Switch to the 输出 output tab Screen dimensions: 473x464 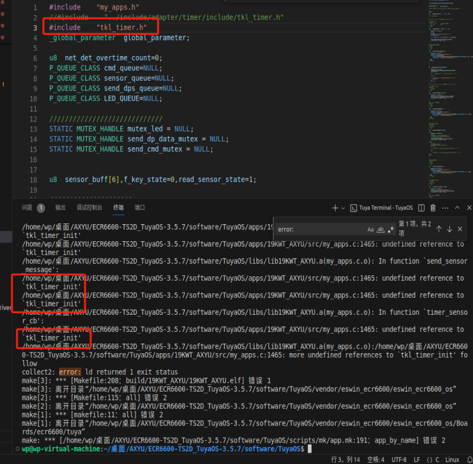tap(60, 207)
